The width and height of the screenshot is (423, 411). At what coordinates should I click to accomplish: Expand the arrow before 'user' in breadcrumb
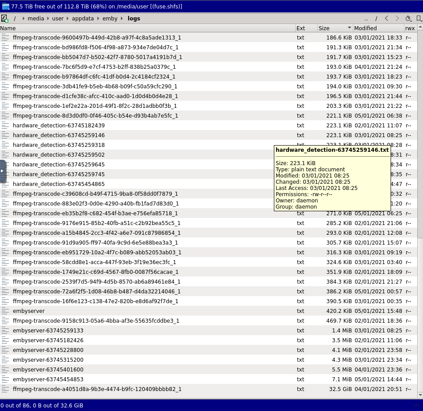[x=48, y=18]
